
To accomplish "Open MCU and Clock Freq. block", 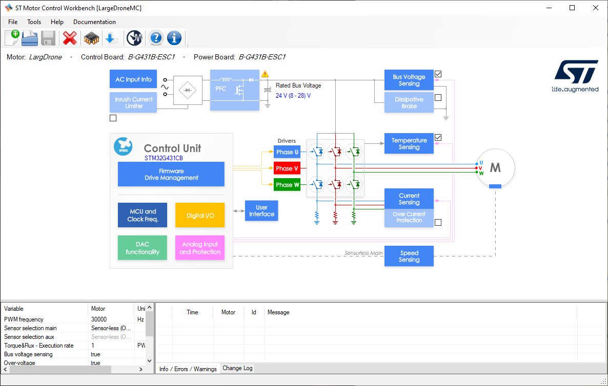I will tap(143, 215).
